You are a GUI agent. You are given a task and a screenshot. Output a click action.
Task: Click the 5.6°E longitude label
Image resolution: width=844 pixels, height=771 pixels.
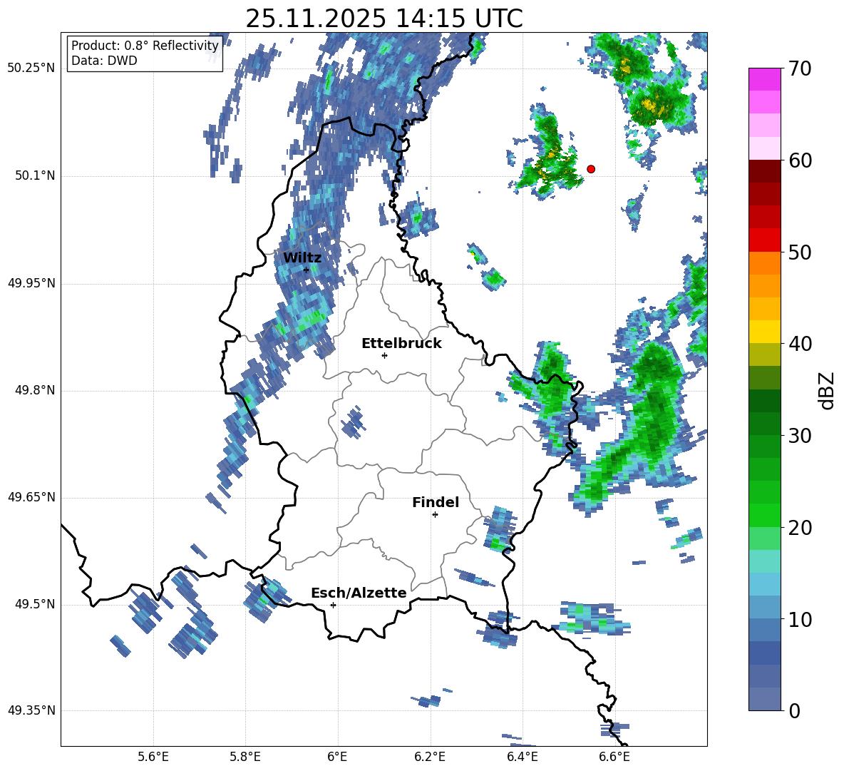point(153,757)
